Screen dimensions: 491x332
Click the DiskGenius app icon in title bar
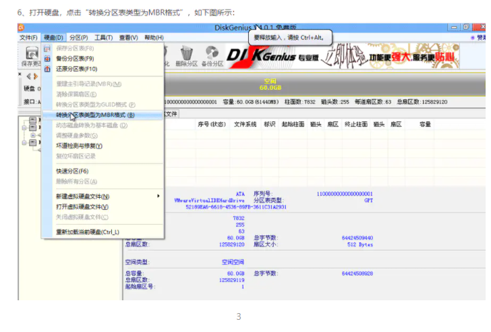click(x=21, y=28)
